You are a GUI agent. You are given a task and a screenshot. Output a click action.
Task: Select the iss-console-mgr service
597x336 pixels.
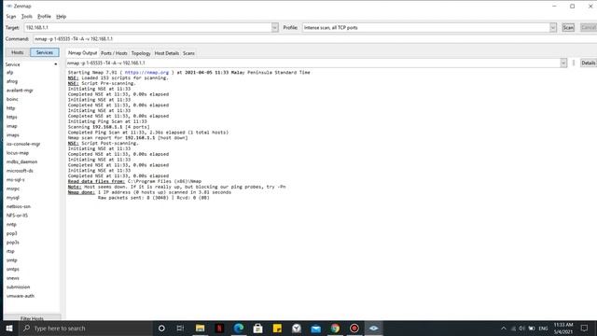pyautogui.click(x=23, y=144)
